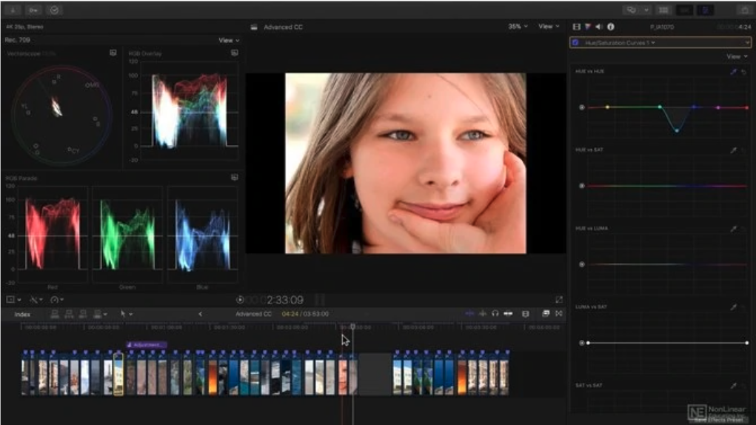
Task: Open the RGB Overlay scope settings icon
Action: point(234,53)
